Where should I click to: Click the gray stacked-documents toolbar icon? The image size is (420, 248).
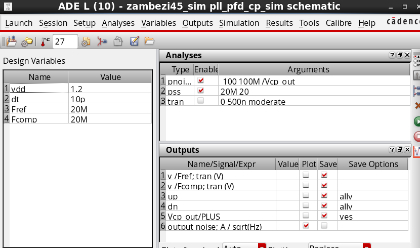[x=118, y=42]
